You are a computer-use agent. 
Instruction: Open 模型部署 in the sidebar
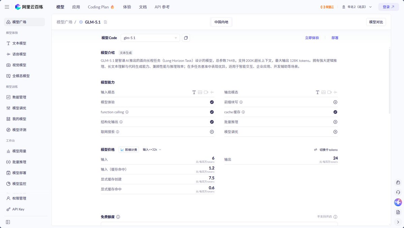tap(25, 173)
